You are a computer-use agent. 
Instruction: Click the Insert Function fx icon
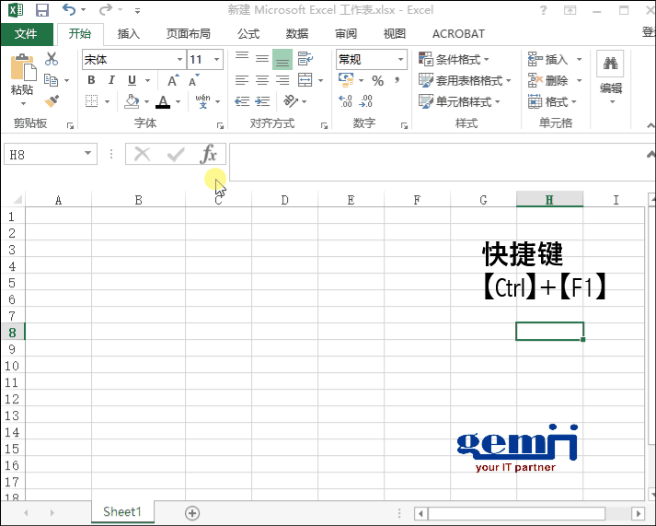(210, 154)
